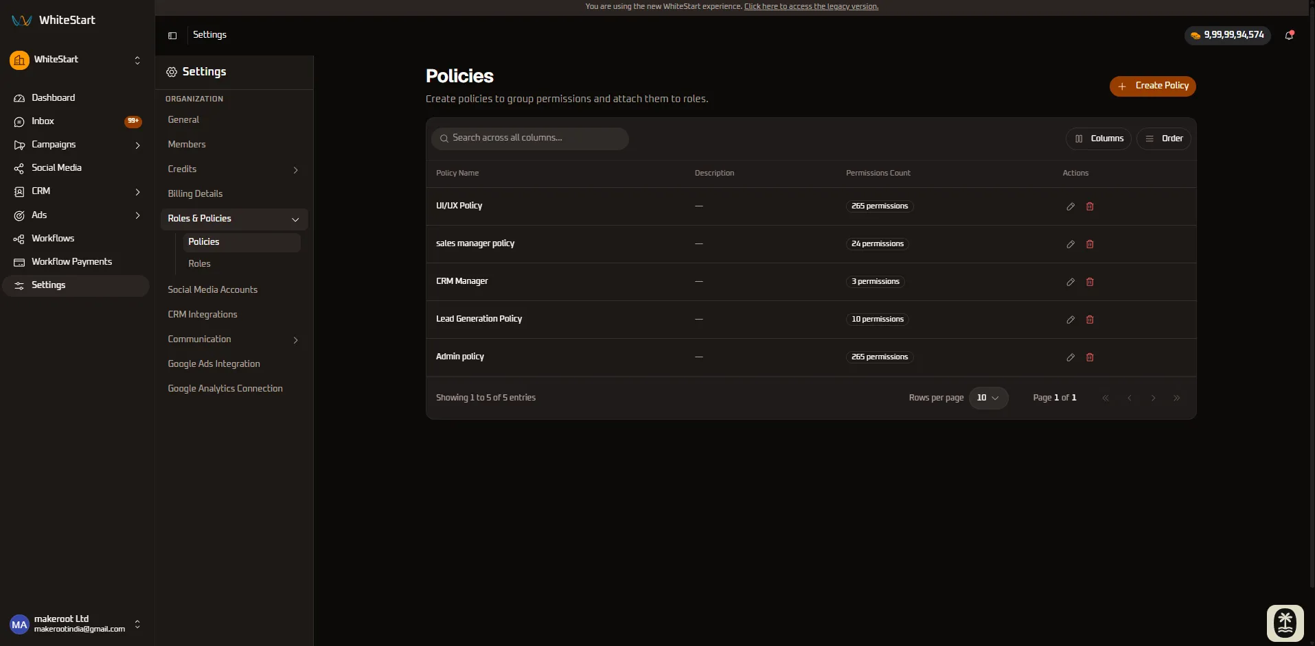Viewport: 1315px width, 646px height.
Task: Delete the UI/UX Policy via trash icon
Action: pos(1090,206)
